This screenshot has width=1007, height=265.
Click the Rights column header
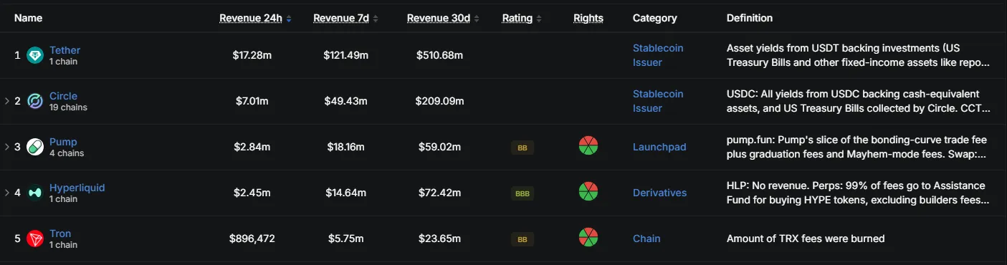[x=588, y=19]
